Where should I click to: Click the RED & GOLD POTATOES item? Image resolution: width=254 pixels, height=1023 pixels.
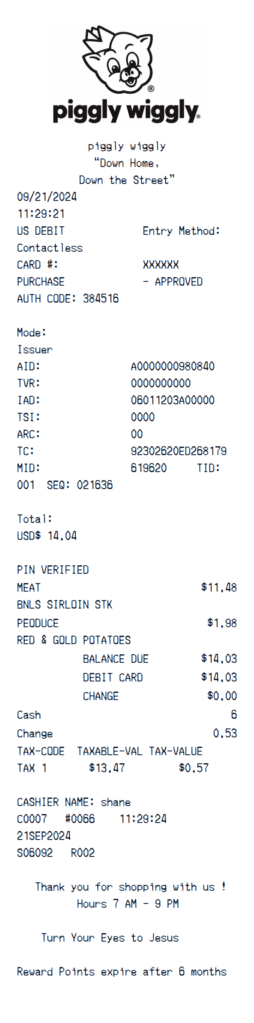coord(74,640)
